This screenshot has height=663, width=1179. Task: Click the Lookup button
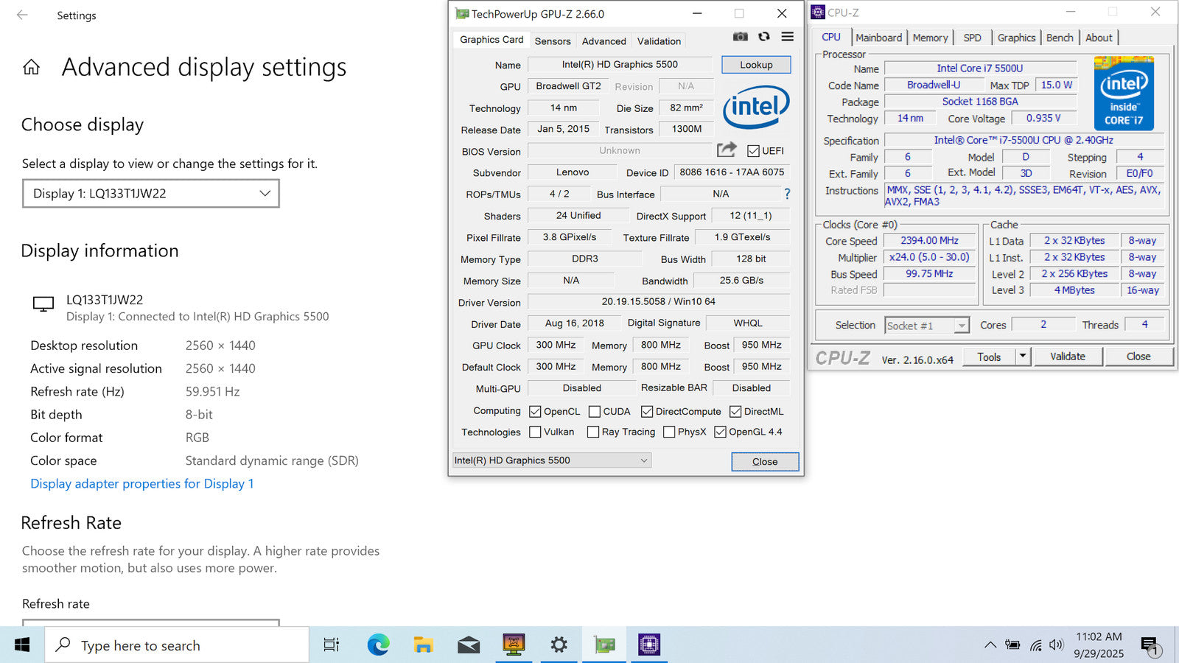756,65
